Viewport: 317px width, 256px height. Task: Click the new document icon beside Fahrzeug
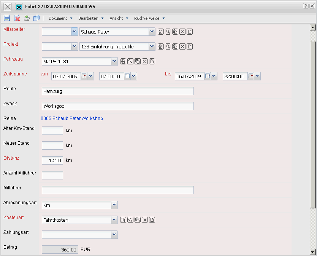[x=152, y=62]
